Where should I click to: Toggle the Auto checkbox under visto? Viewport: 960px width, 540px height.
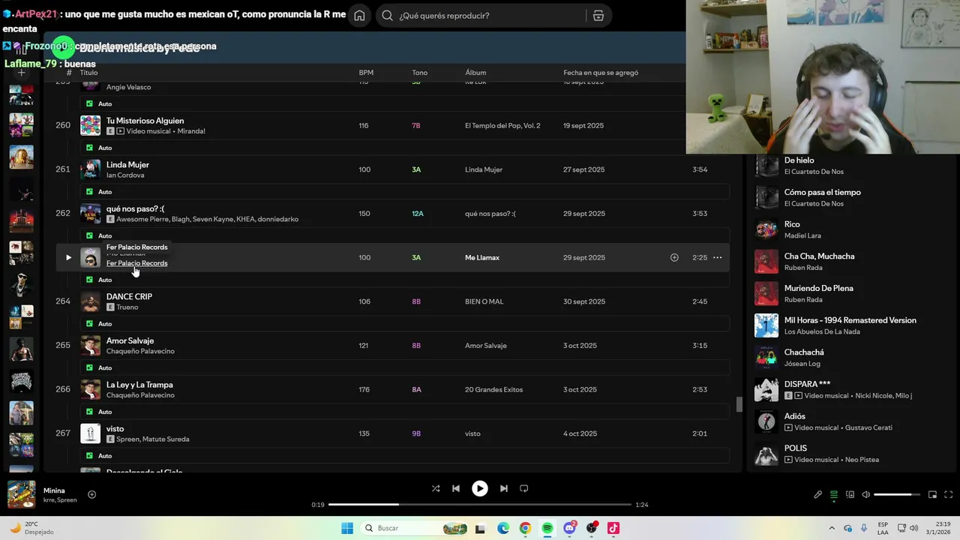pyautogui.click(x=89, y=456)
